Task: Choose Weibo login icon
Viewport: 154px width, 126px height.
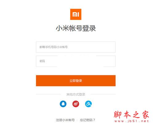Action: (x=76, y=104)
